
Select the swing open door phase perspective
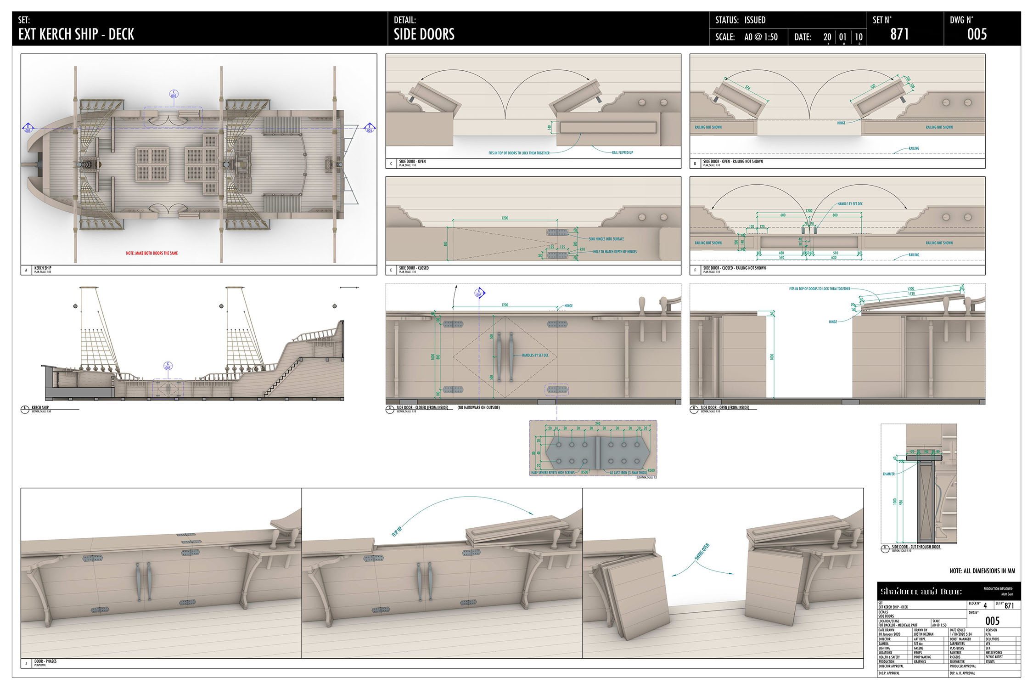point(723,573)
